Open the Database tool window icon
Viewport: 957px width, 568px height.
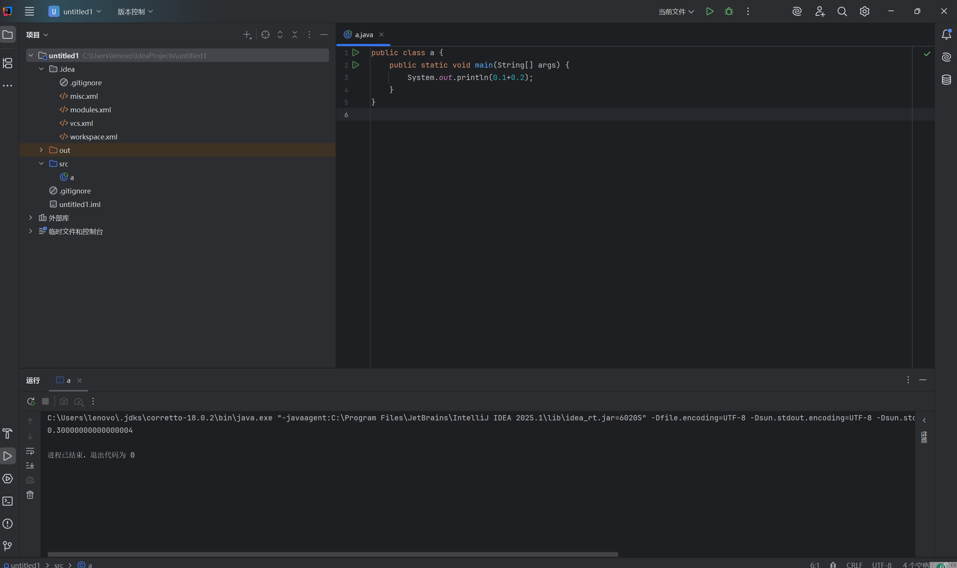[x=946, y=80]
